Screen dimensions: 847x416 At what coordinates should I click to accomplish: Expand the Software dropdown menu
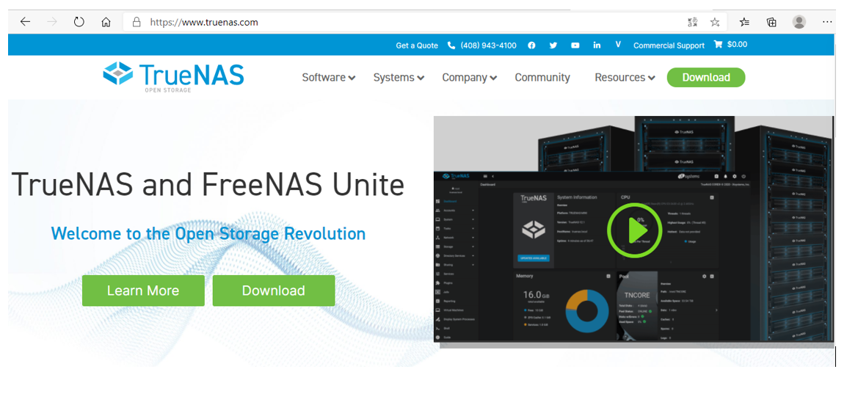(x=328, y=77)
